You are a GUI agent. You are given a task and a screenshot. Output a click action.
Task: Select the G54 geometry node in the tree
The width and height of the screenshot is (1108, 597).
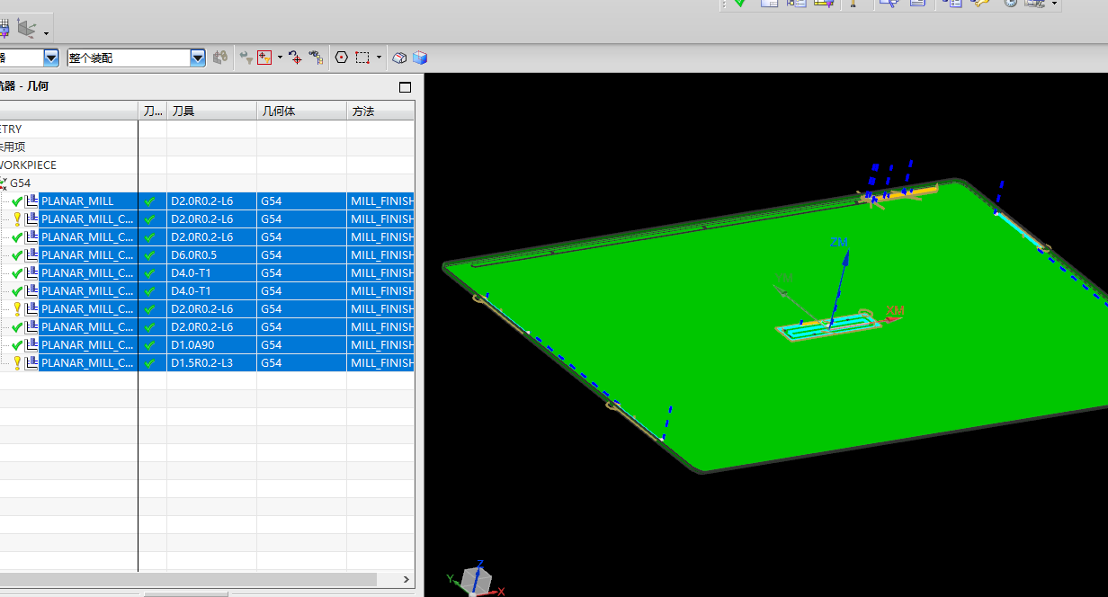click(21, 183)
